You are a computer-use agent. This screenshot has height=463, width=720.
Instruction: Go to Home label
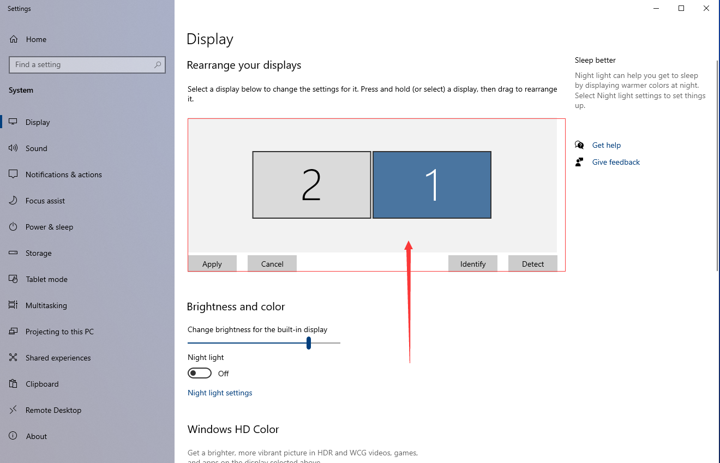pos(36,39)
